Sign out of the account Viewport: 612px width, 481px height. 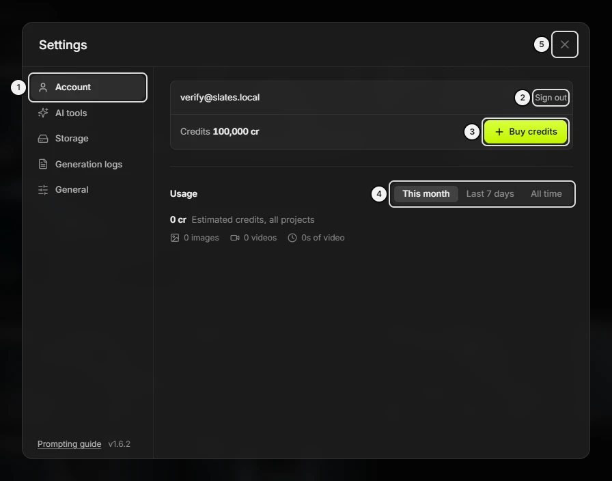(x=551, y=98)
